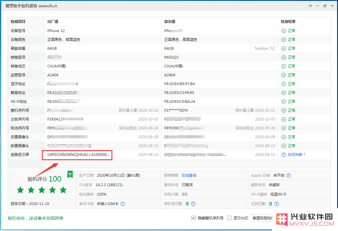Click the green check icon in 设备颜色 row
Image resolution: width=338 pixels, height=231 pixels.
284,40
